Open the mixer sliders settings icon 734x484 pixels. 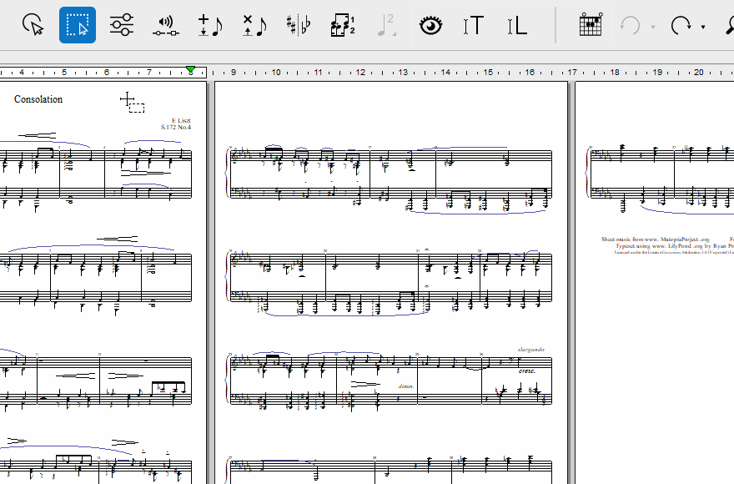coord(122,25)
